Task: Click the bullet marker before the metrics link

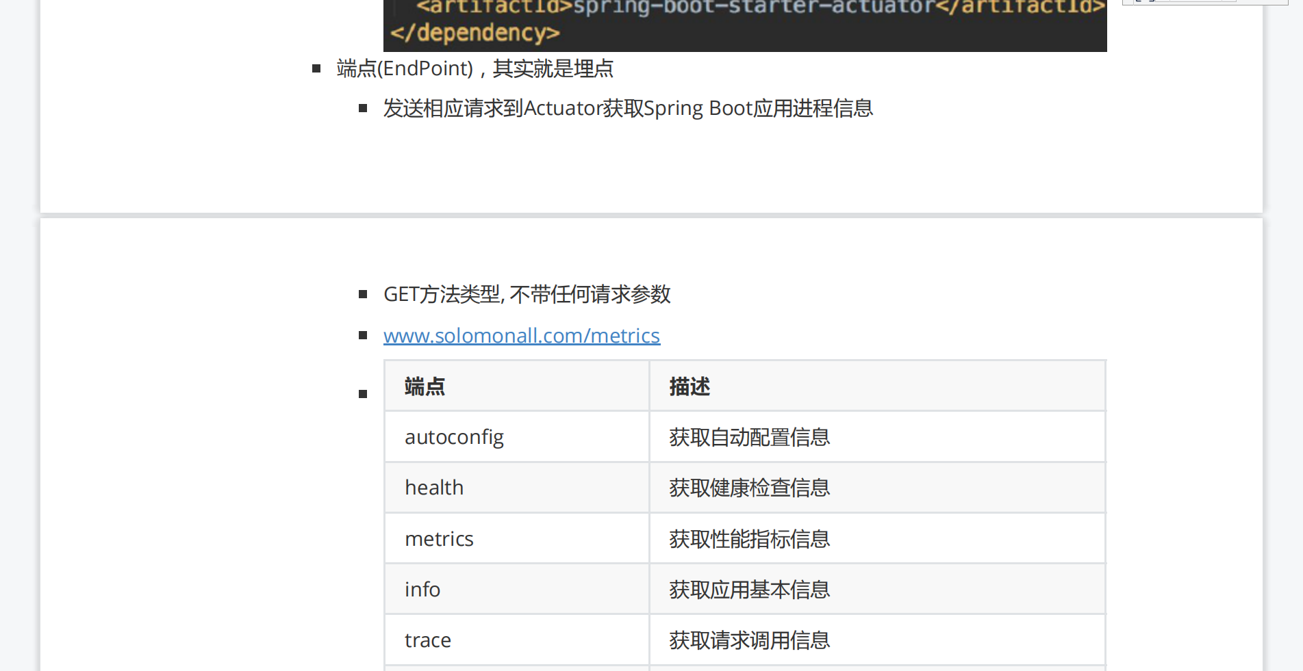Action: point(363,335)
